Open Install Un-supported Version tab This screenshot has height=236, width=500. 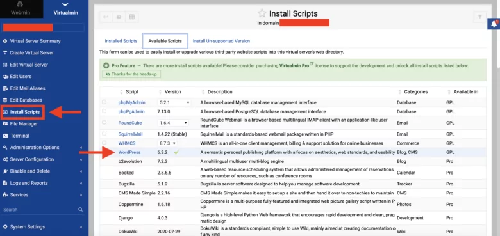221,41
